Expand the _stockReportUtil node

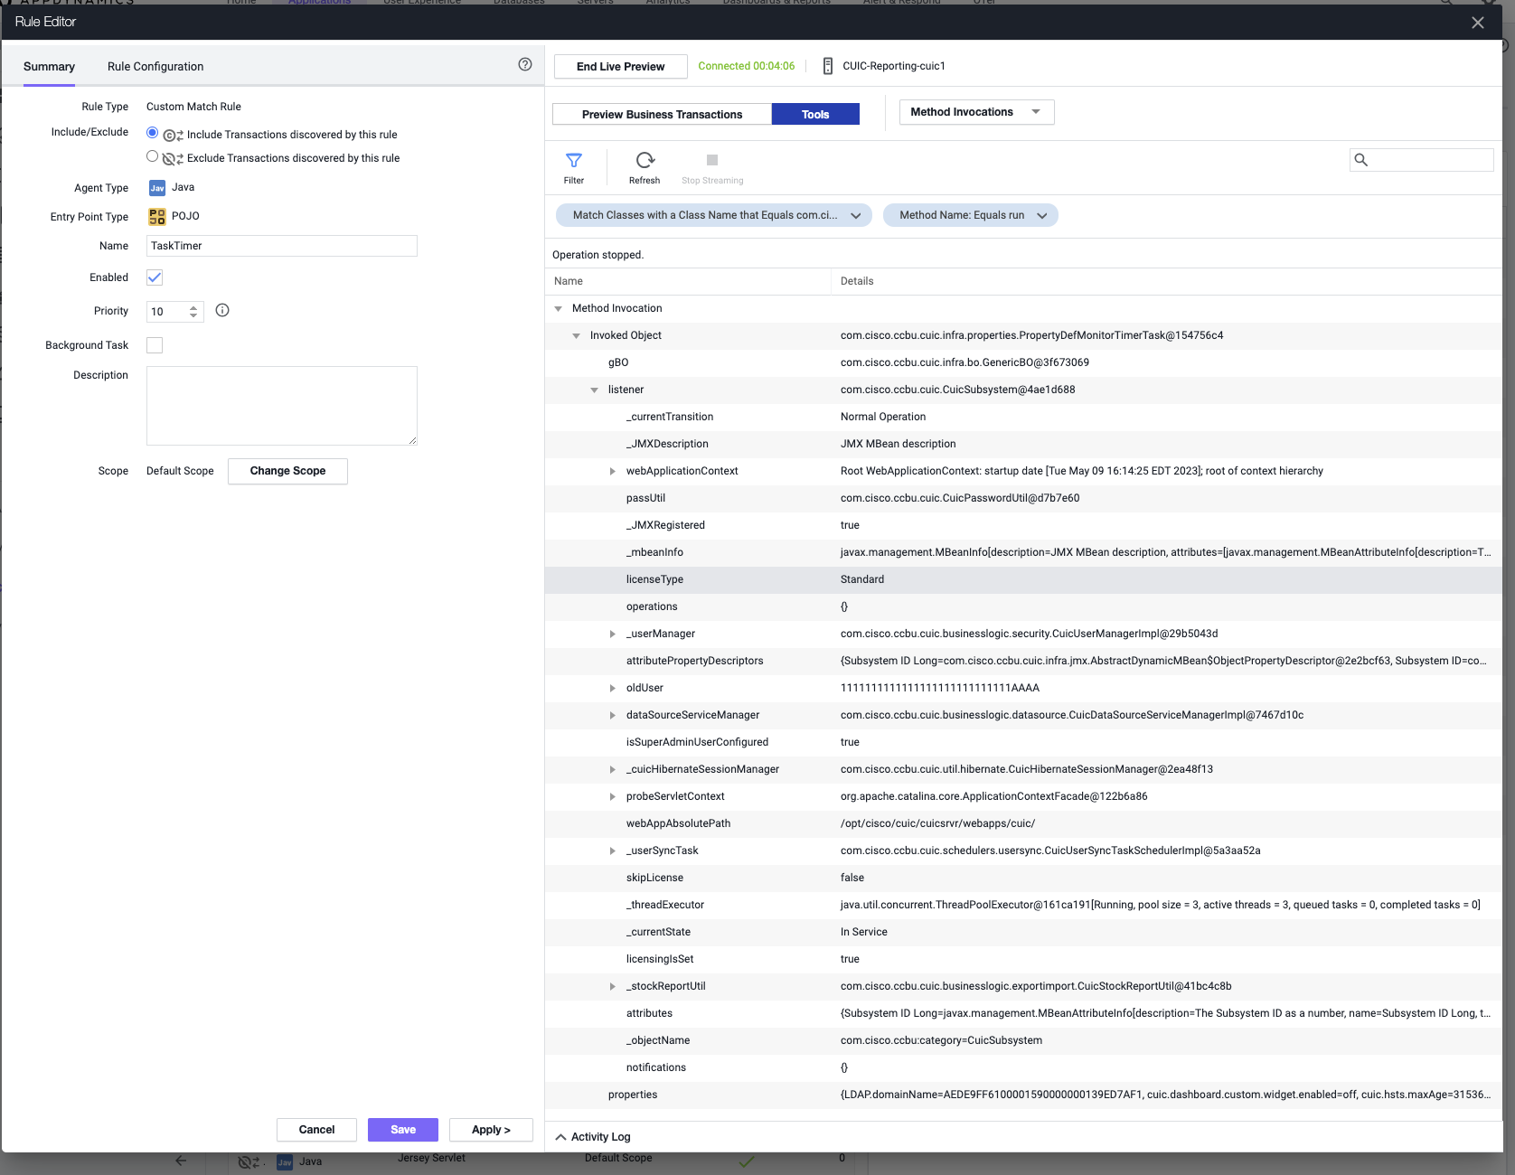(x=612, y=986)
